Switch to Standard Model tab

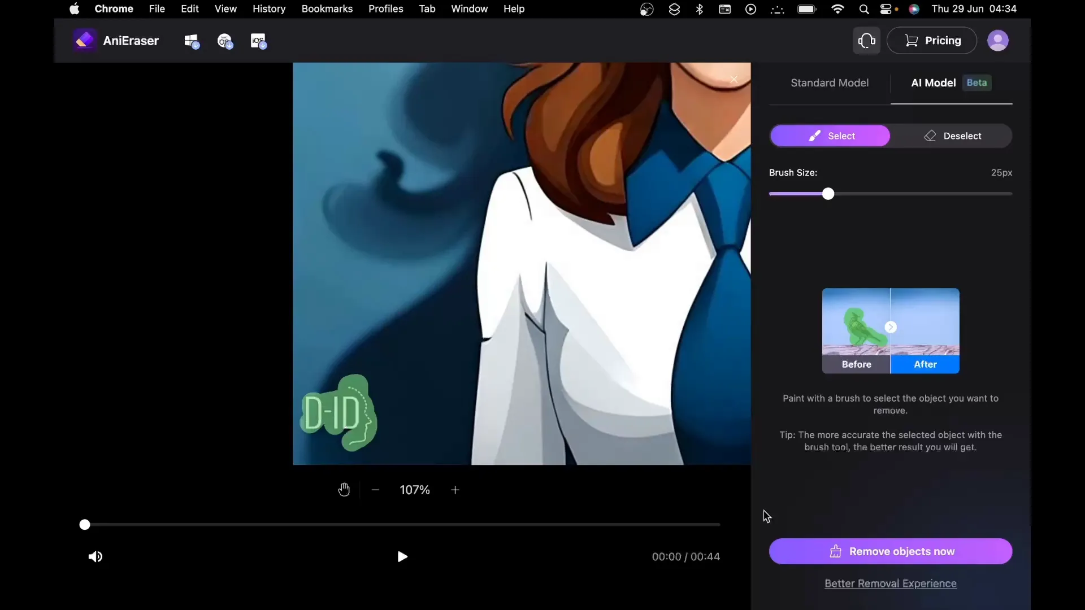[x=830, y=82]
